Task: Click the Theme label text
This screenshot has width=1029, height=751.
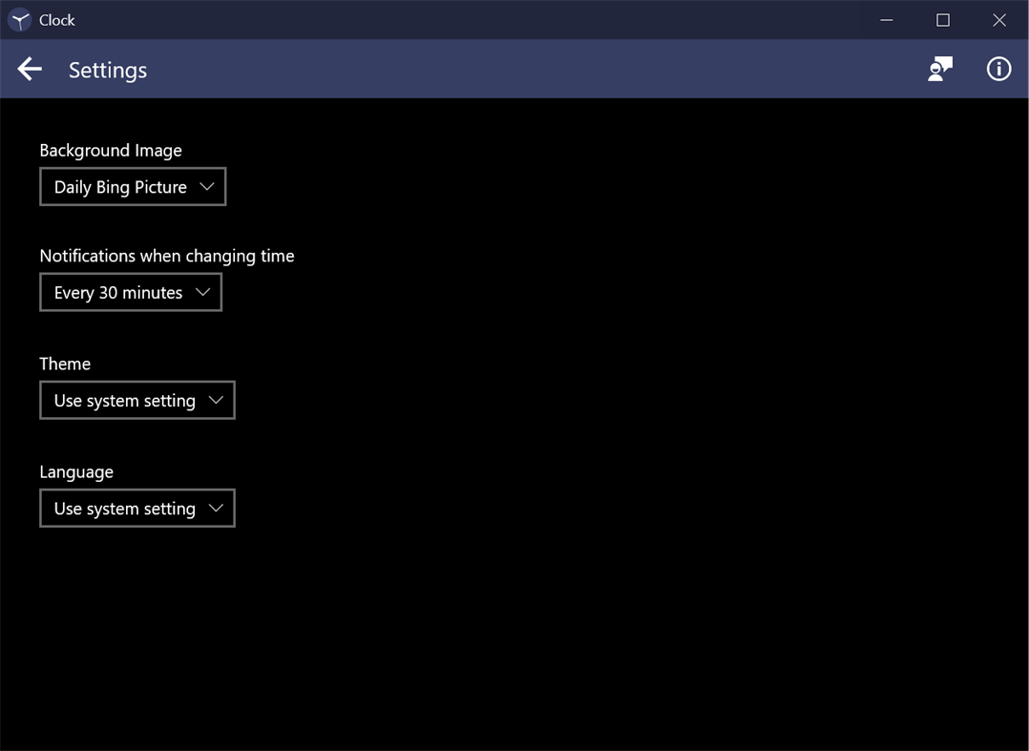Action: pyautogui.click(x=65, y=364)
